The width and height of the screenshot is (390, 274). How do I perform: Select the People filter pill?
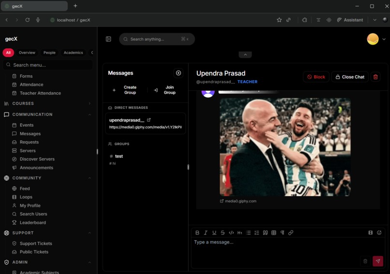click(49, 53)
